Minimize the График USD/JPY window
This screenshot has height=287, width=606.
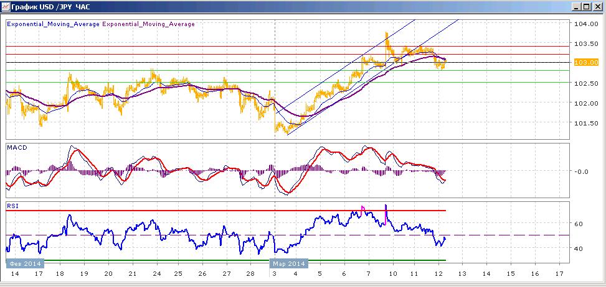pos(576,7)
